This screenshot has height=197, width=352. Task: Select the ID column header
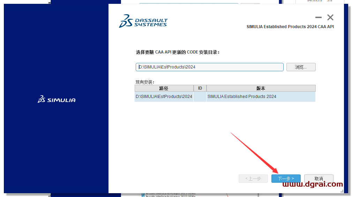point(200,88)
